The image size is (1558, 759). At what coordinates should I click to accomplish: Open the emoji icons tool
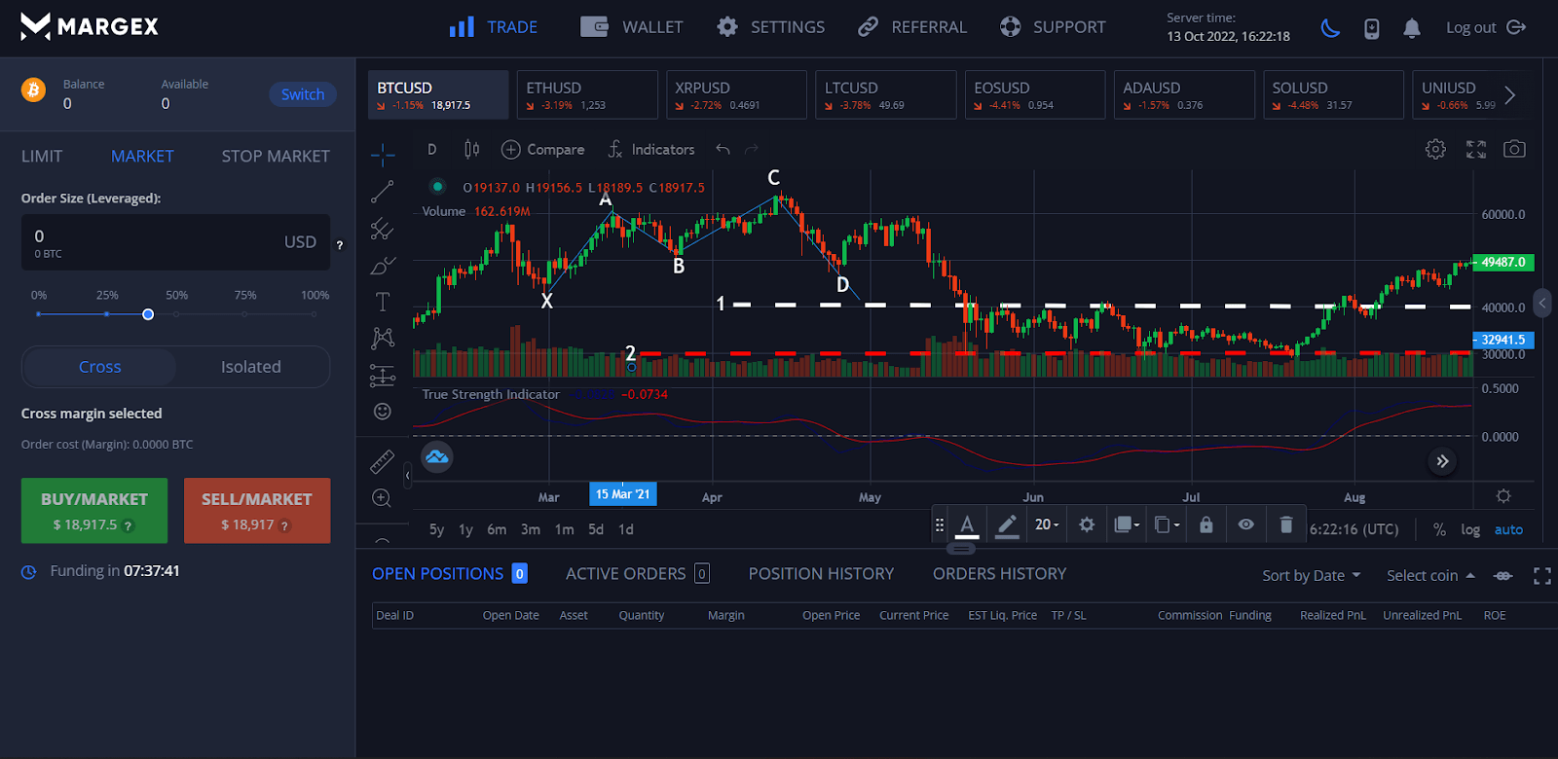click(383, 412)
